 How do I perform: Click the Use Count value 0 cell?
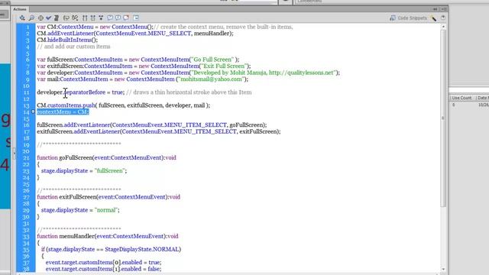click(453, 105)
